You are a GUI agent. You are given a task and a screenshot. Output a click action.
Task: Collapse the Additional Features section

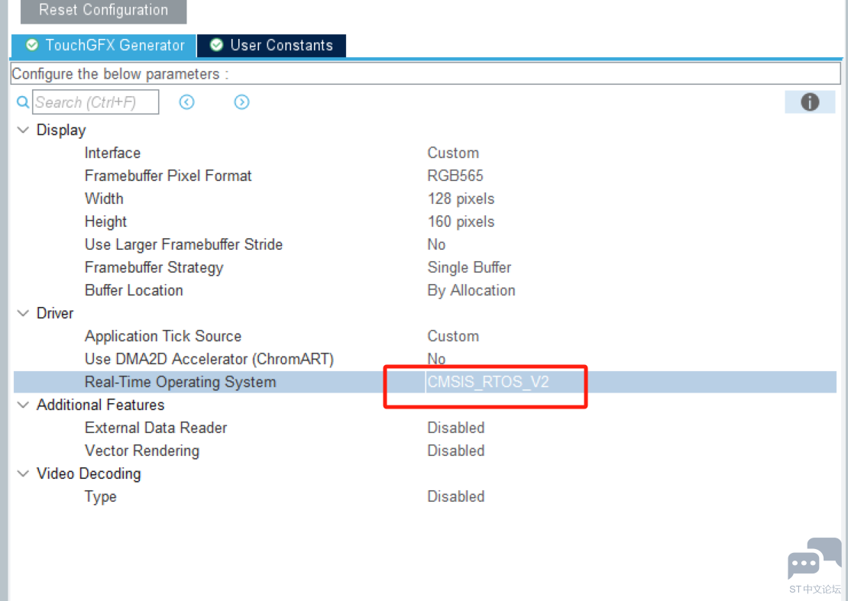click(x=23, y=405)
